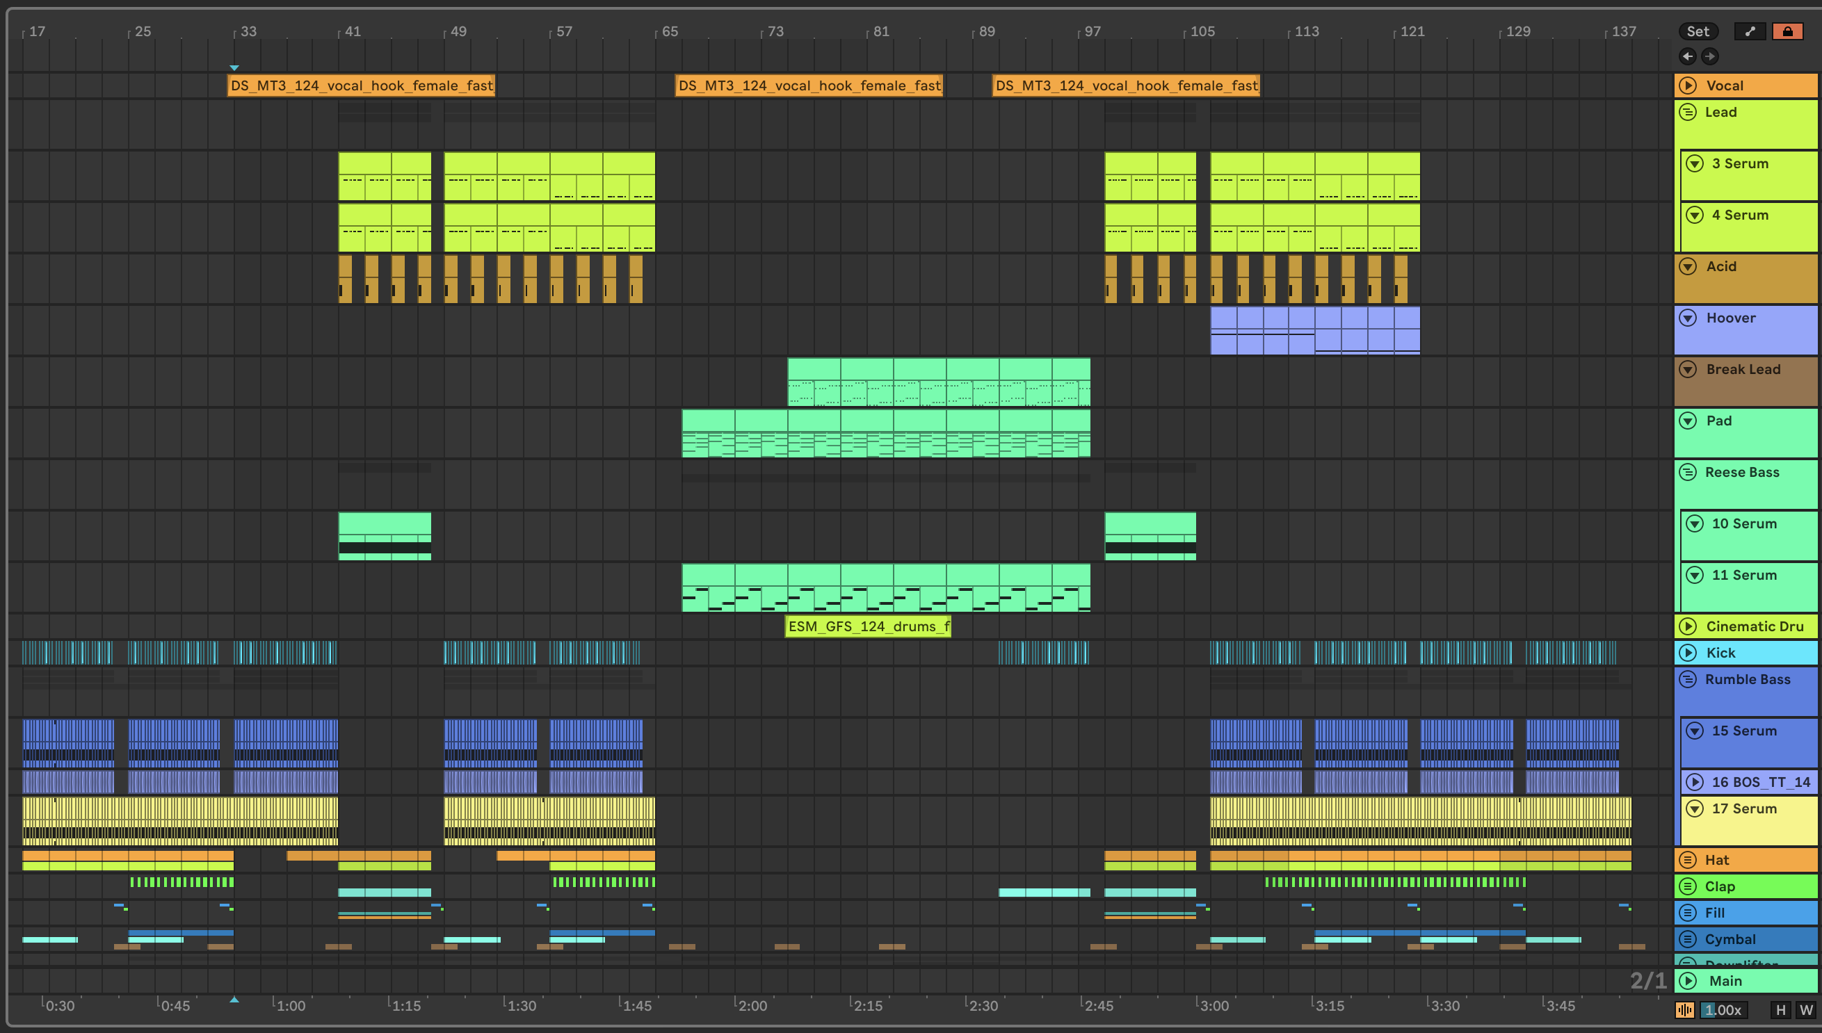Click the 1.00x zoom scale field
This screenshot has height=1033, width=1822.
point(1723,1009)
